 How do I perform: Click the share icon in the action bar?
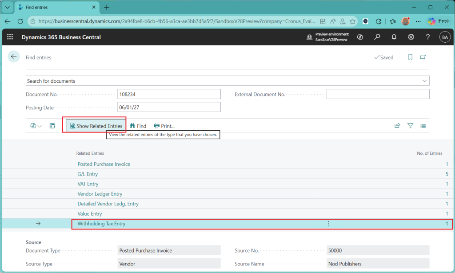pos(397,126)
